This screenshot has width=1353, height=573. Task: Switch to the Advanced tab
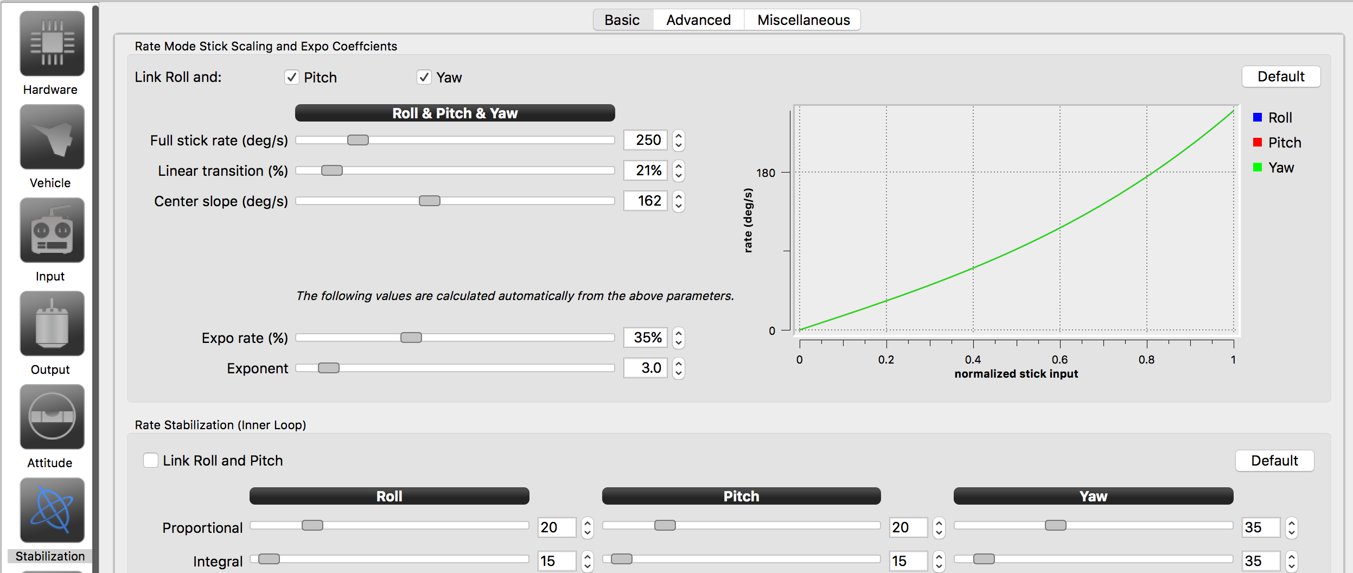pyautogui.click(x=698, y=20)
